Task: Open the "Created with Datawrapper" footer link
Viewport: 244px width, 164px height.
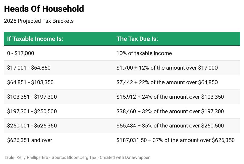Action: click(125, 157)
